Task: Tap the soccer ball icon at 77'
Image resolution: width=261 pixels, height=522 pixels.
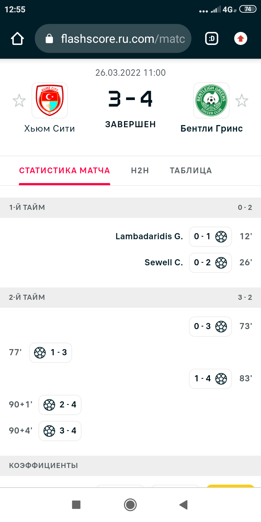Action: click(40, 353)
